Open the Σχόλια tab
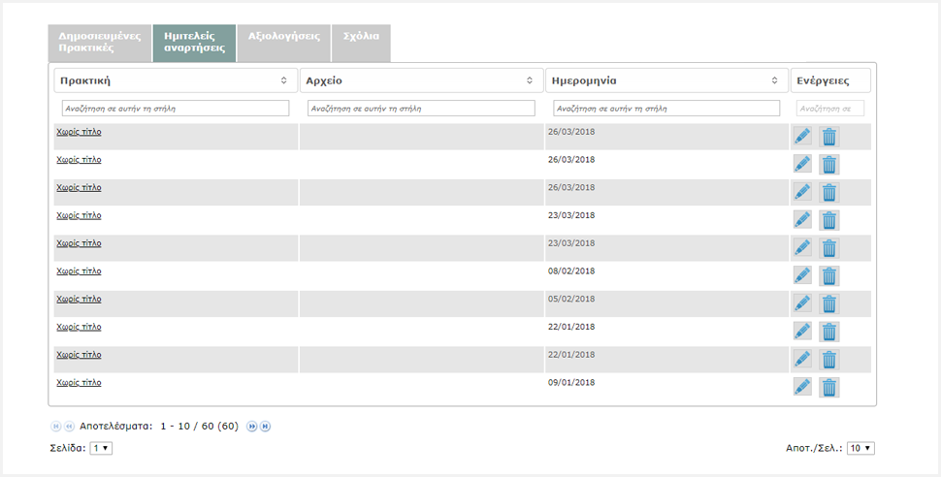 (361, 36)
